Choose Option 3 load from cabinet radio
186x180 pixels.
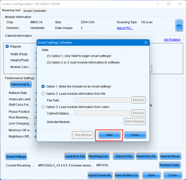click(43, 107)
